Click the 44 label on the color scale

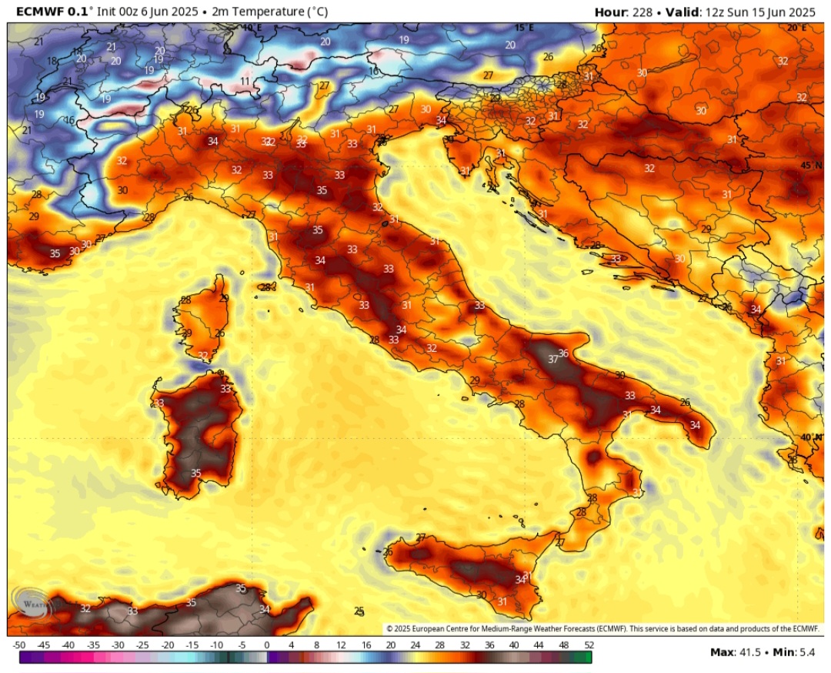click(539, 645)
